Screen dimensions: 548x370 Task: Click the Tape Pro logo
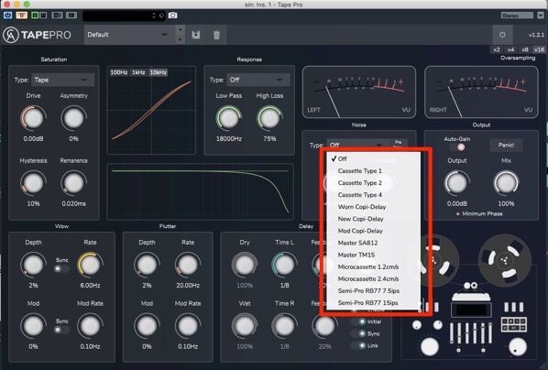tap(37, 35)
